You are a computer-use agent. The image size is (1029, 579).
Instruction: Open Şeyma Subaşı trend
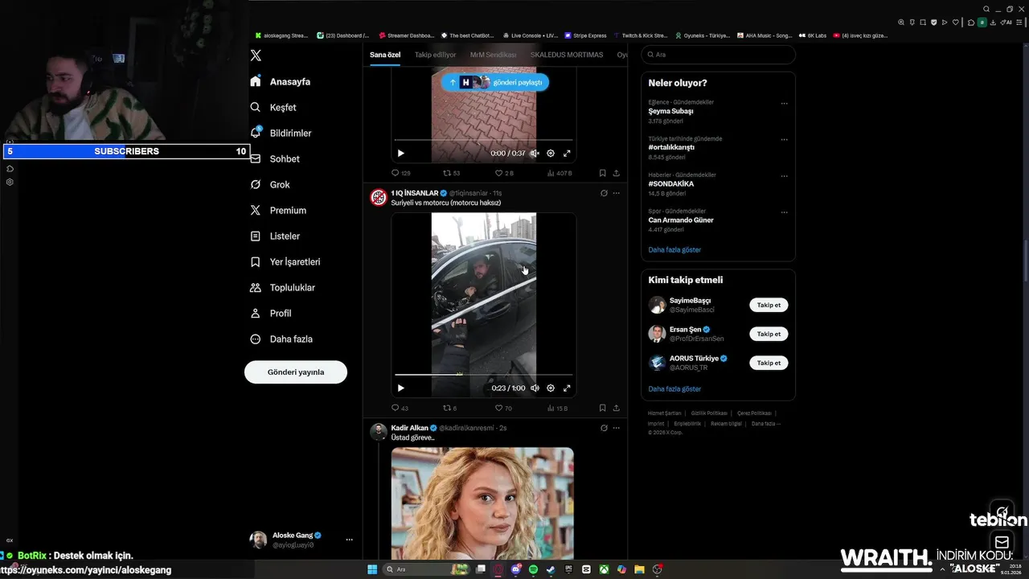(x=670, y=111)
